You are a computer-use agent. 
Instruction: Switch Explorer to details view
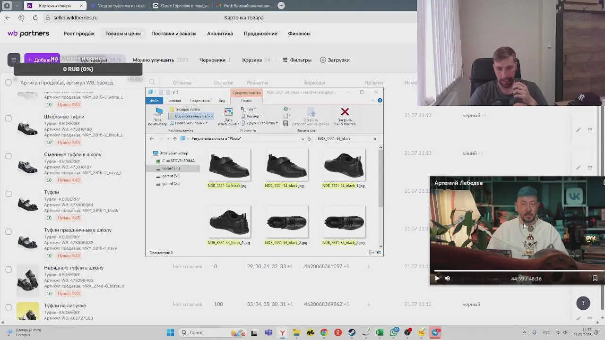point(372,253)
